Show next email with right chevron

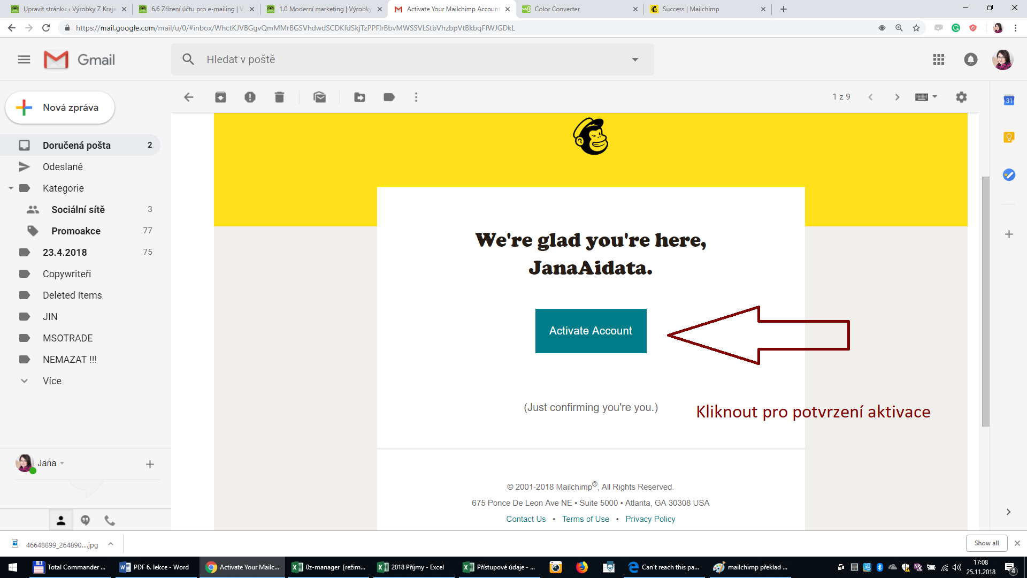pyautogui.click(x=897, y=97)
